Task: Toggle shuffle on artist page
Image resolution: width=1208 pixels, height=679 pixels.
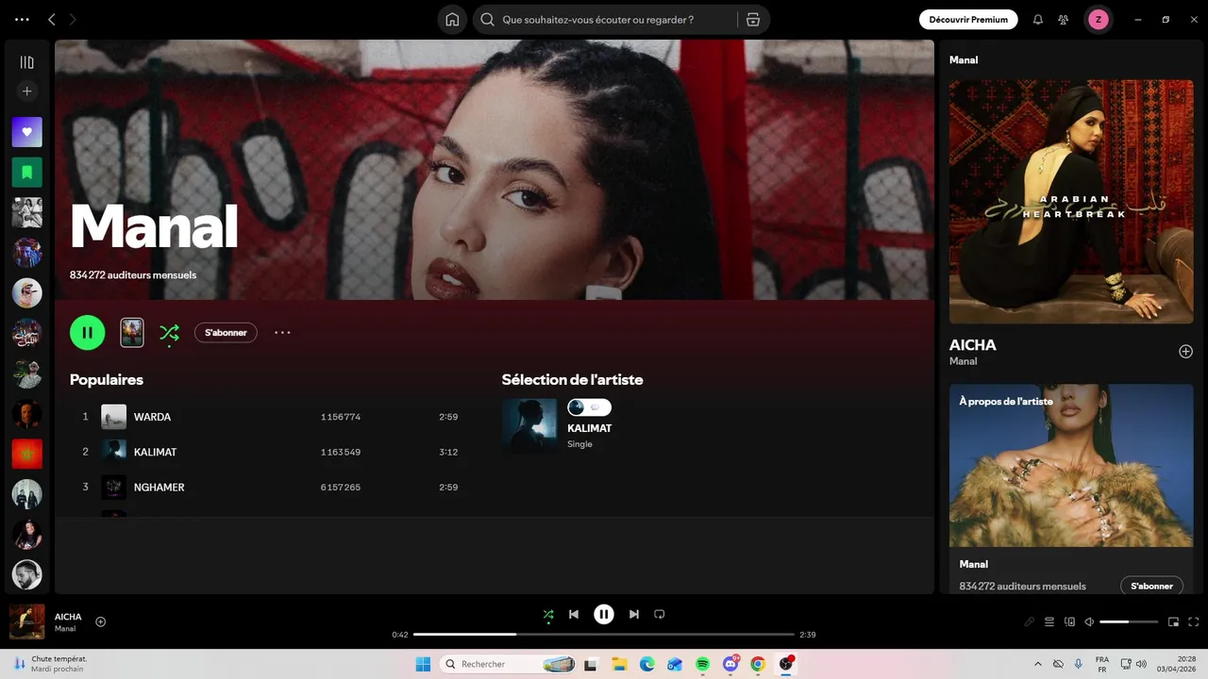Action: coord(169,333)
